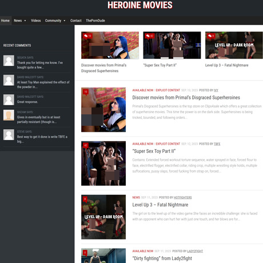Image resolution: width=263 pixels, height=263 pixels.
Task: Click the comment badge showing 10 on the first featured card
Action: [x=87, y=35]
